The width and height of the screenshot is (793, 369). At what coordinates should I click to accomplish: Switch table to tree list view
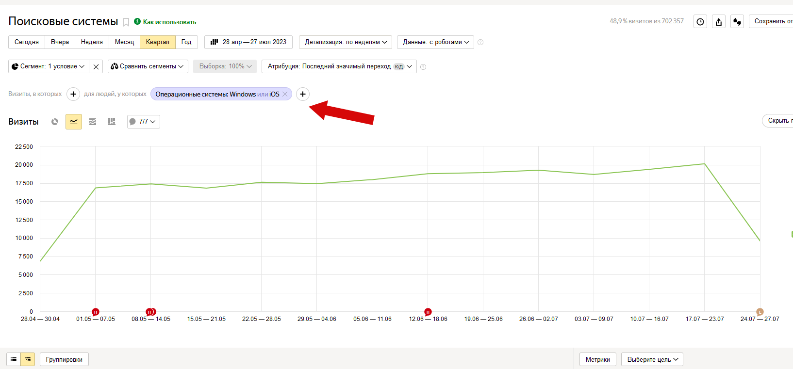pyautogui.click(x=28, y=359)
